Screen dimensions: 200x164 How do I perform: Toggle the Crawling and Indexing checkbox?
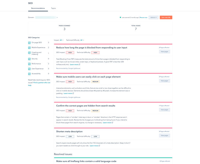[29, 53]
